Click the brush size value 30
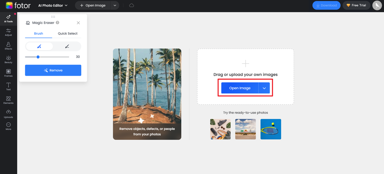384x174 pixels. [78, 57]
